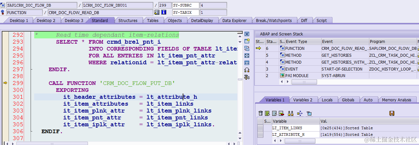Screen dimensions: 419x145
Task: Click the source icon in the GET_HISTORIES row
Action: 282,55
